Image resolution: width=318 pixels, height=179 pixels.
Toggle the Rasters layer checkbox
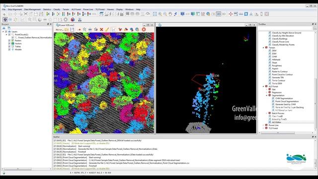[9, 41]
